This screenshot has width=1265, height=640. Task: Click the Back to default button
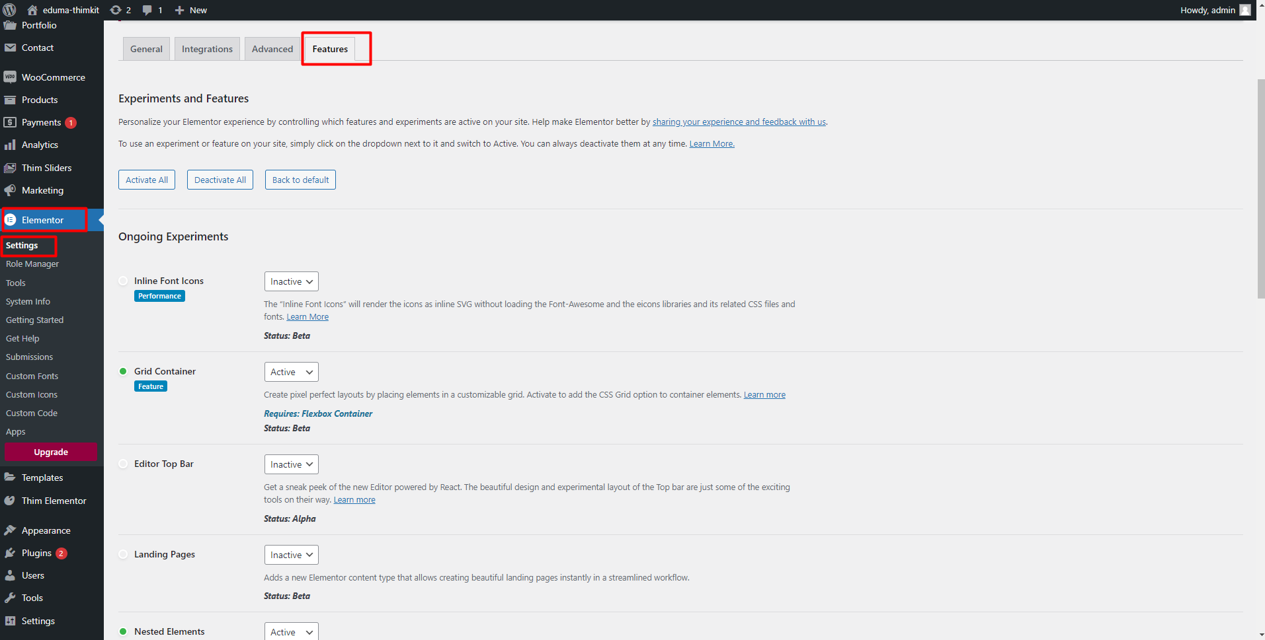tap(300, 180)
